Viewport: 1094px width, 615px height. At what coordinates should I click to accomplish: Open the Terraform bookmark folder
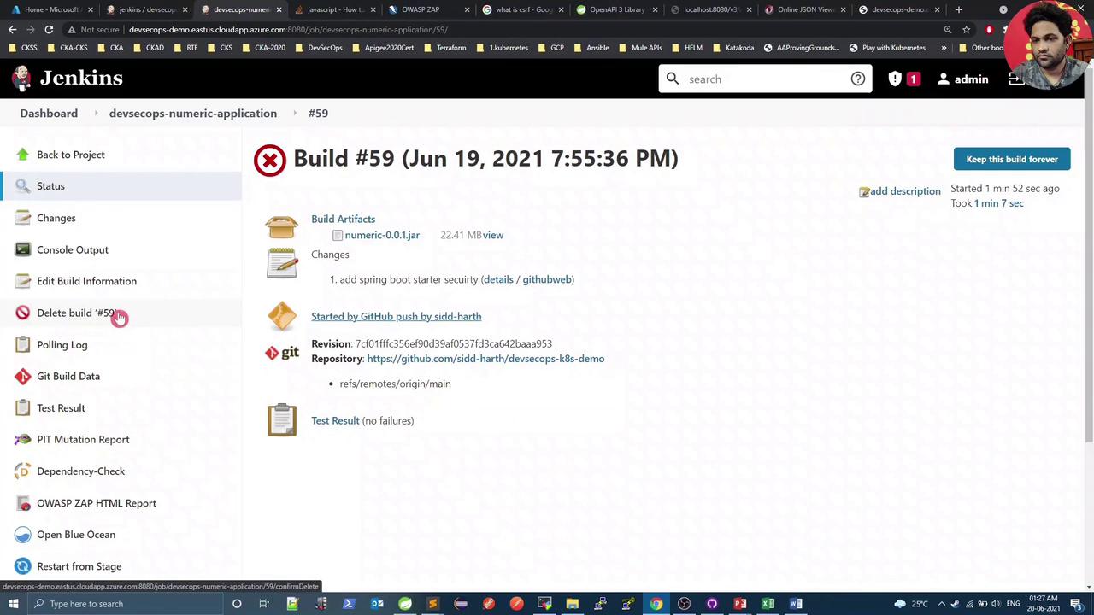click(x=445, y=48)
